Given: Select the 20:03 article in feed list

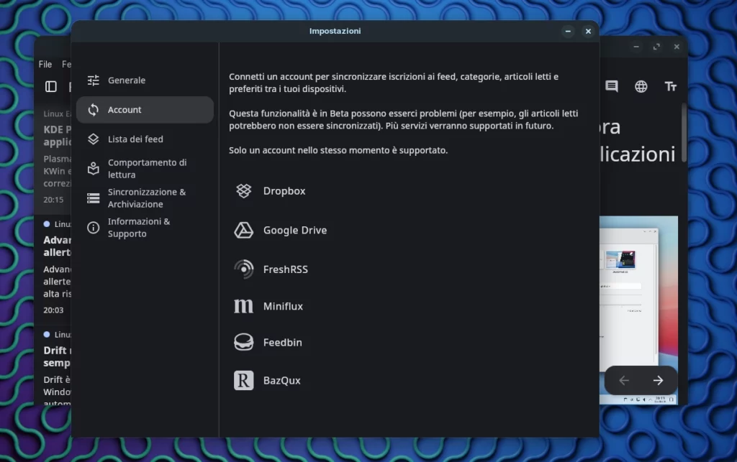Looking at the screenshot, I should 53,269.
